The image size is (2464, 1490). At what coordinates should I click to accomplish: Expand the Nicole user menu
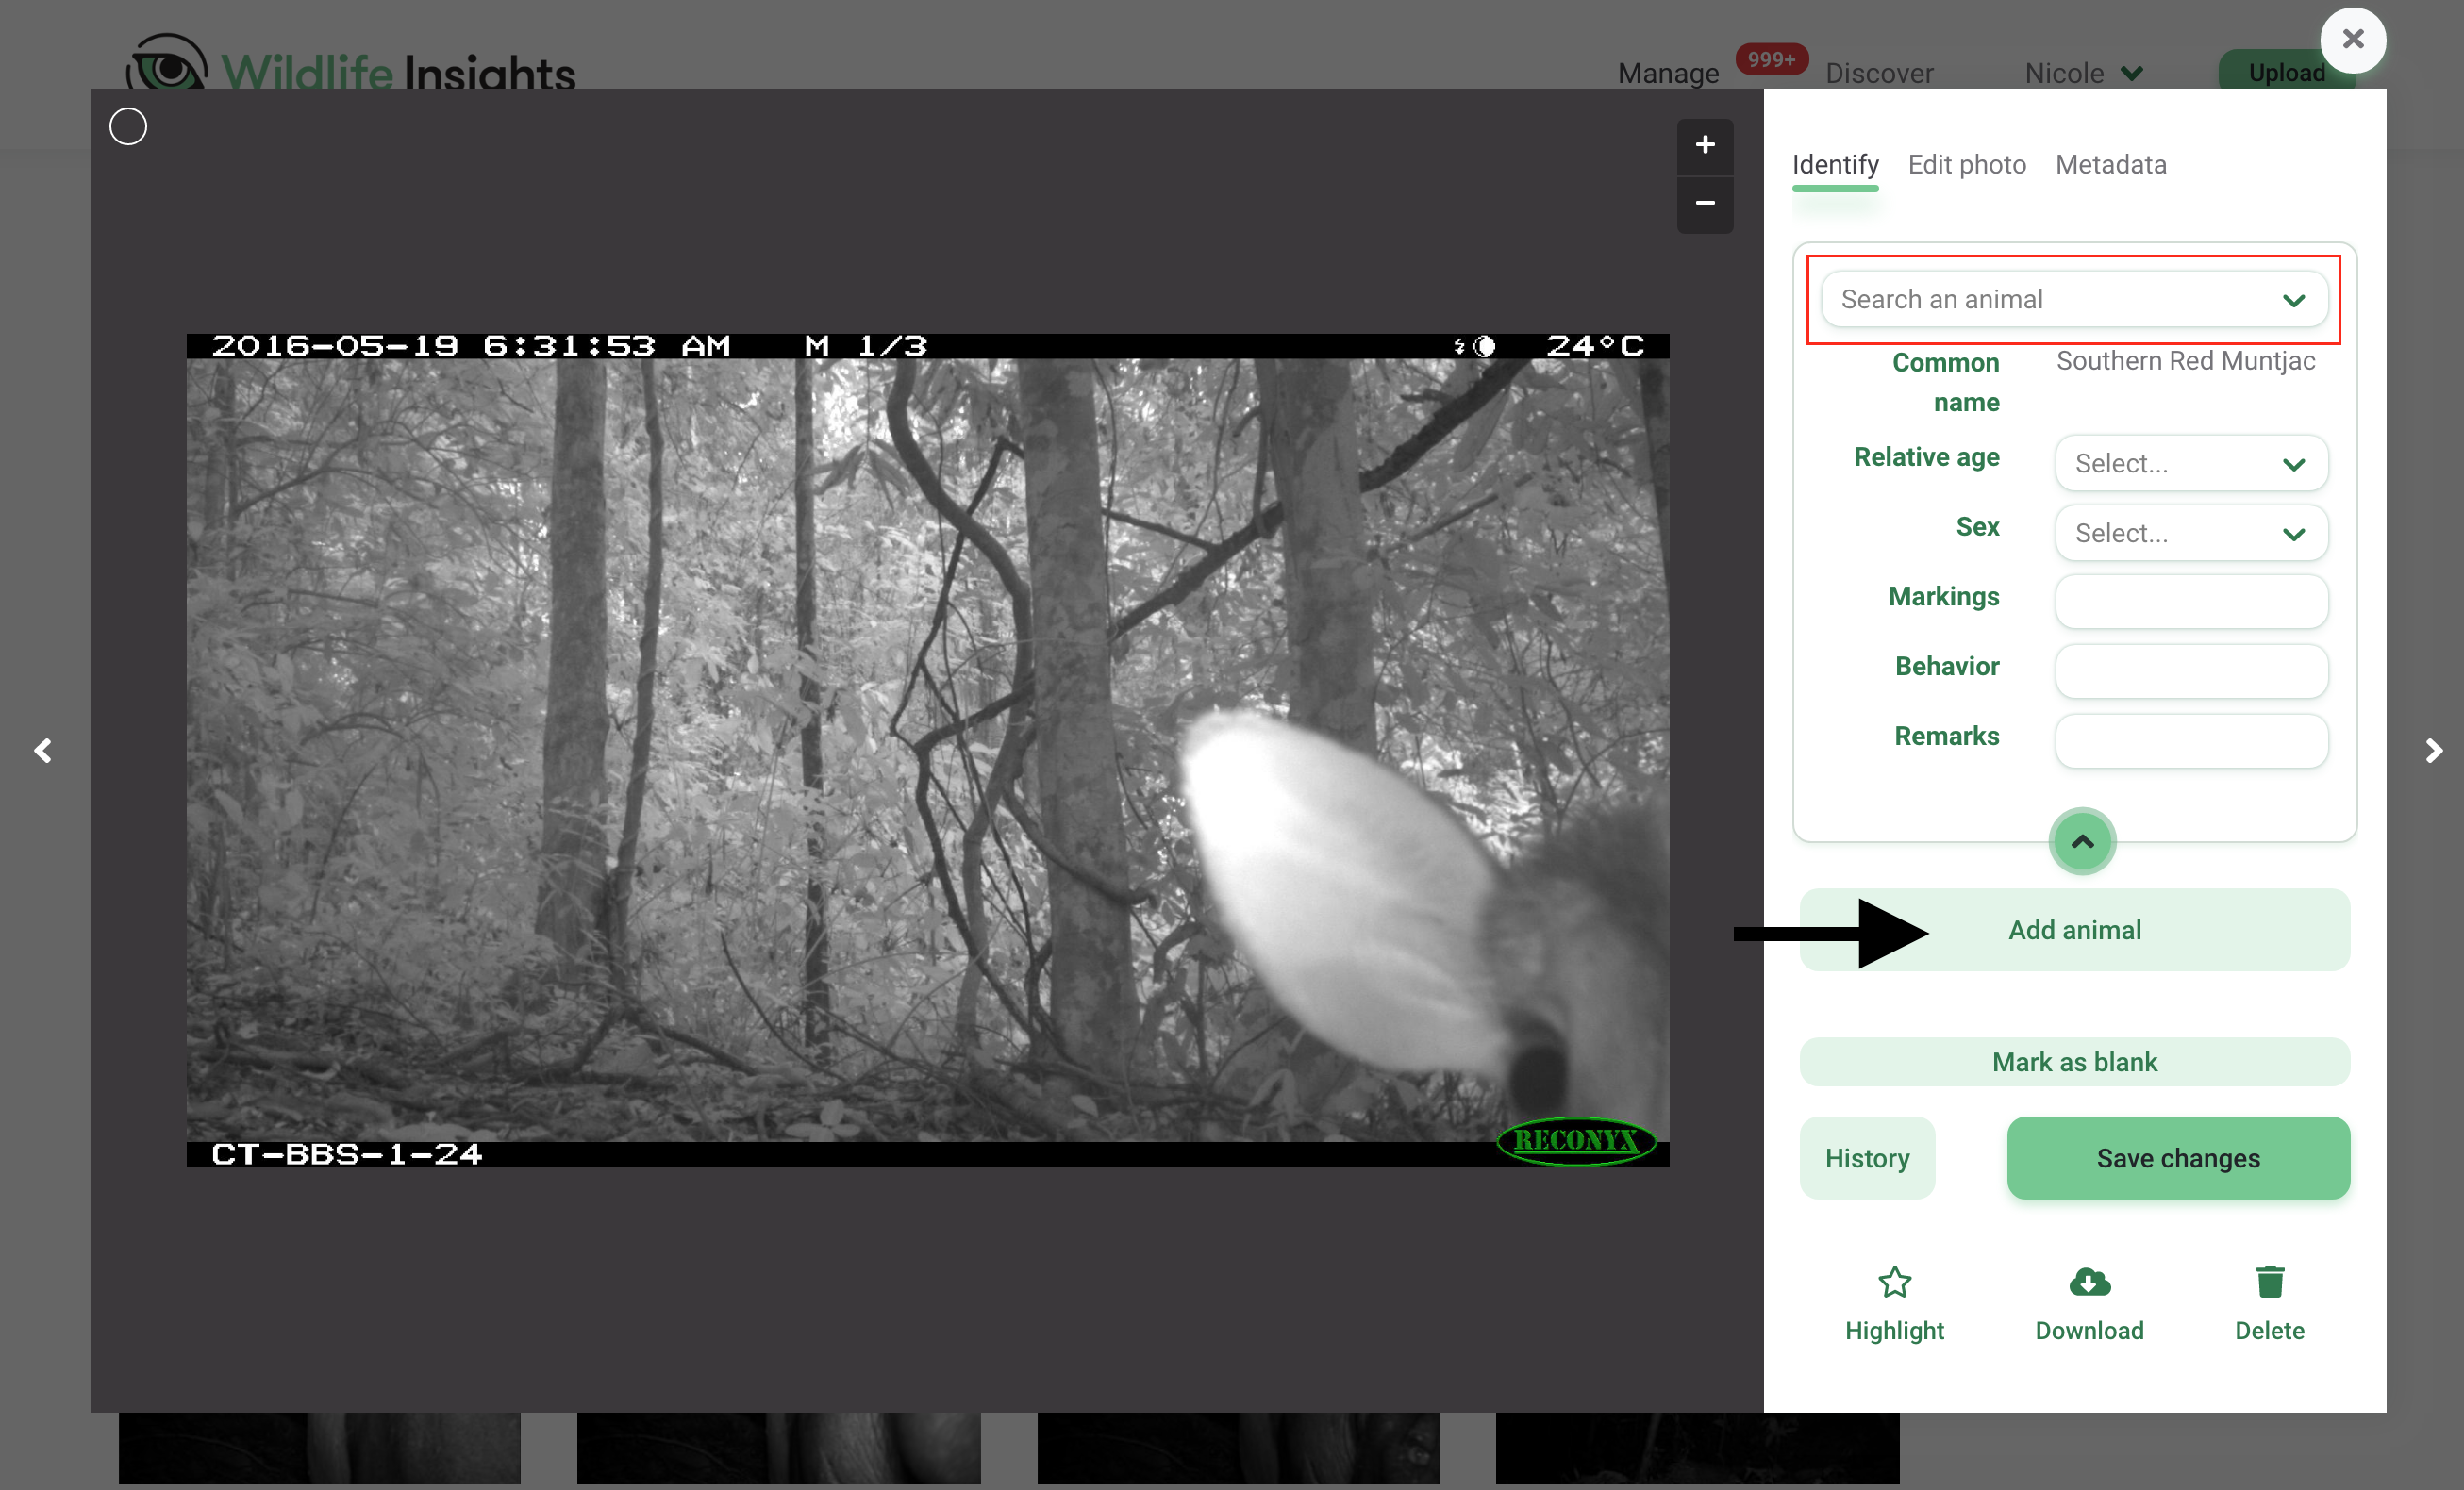tap(2083, 73)
